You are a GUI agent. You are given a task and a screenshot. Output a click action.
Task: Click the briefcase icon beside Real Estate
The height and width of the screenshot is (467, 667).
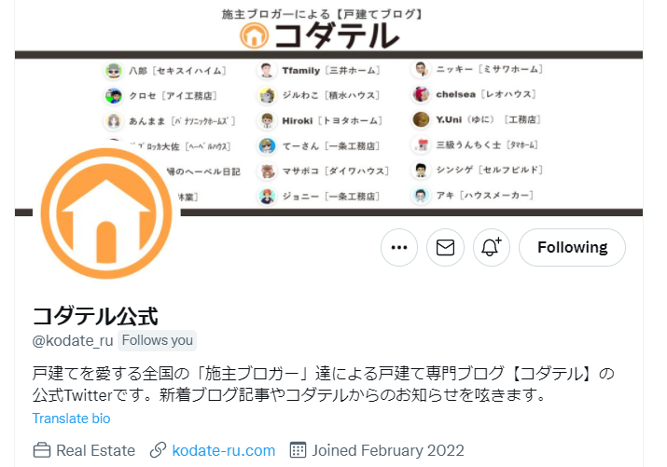pyautogui.click(x=42, y=450)
